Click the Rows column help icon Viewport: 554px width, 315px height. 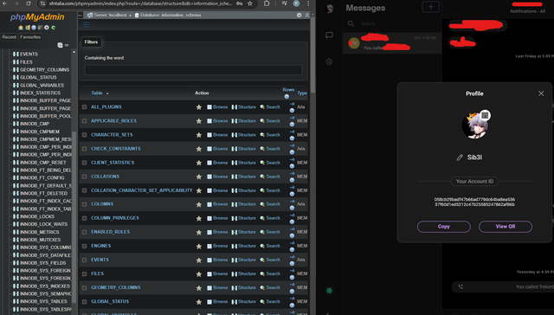287,96
